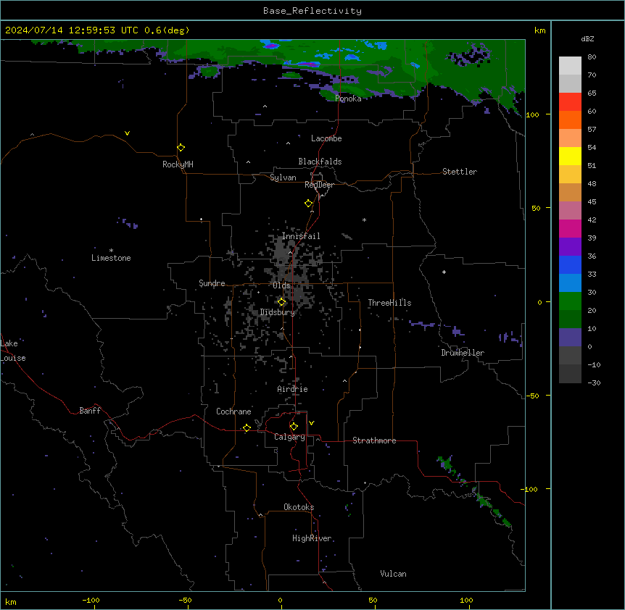Click the Didsbury town label
The height and width of the screenshot is (610, 625).
click(277, 312)
